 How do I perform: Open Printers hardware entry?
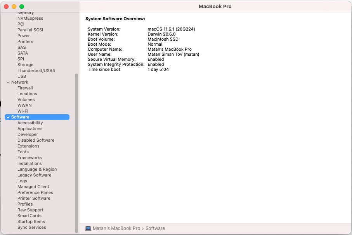[25, 42]
